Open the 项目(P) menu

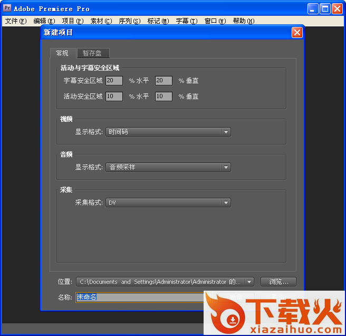(73, 21)
